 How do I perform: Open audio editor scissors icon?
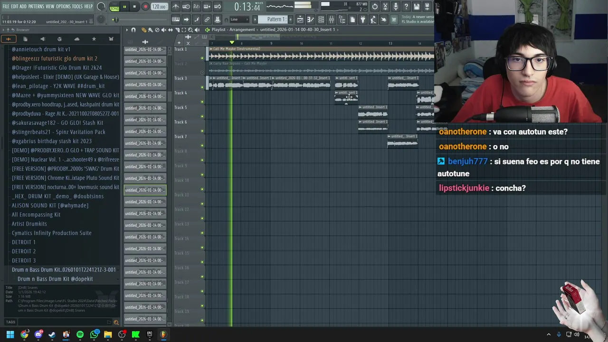coord(385,7)
